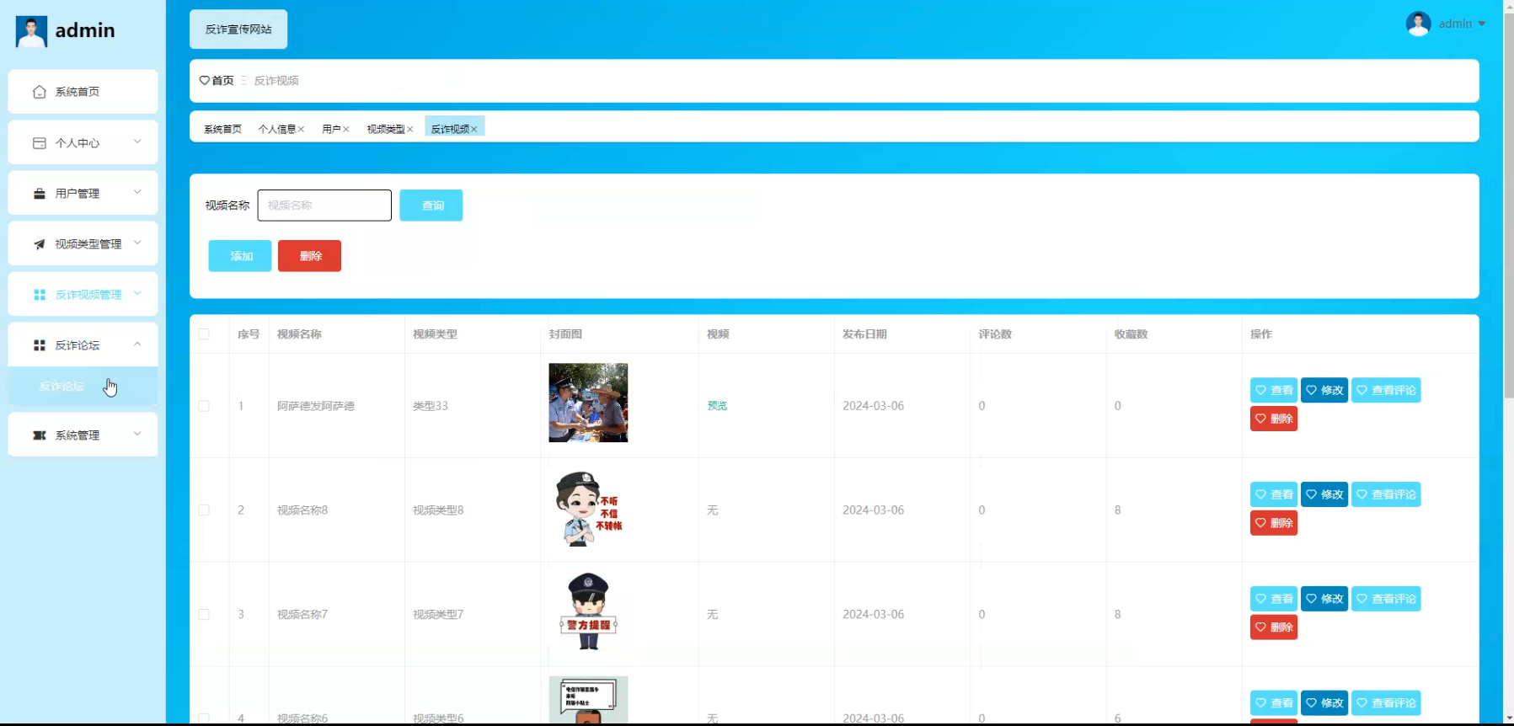Open the top-right admin dropdown arrow
This screenshot has width=1514, height=726.
[1482, 24]
